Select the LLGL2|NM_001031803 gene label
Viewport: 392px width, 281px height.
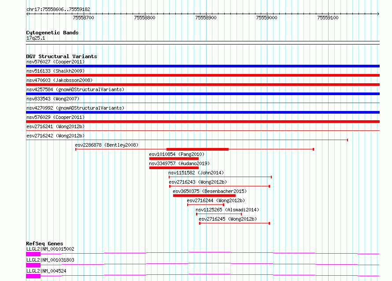pyautogui.click(x=50, y=260)
